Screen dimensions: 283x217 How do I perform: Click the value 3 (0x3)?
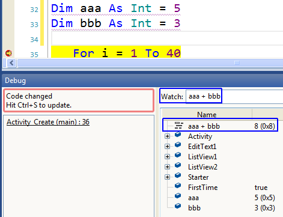click(264, 208)
